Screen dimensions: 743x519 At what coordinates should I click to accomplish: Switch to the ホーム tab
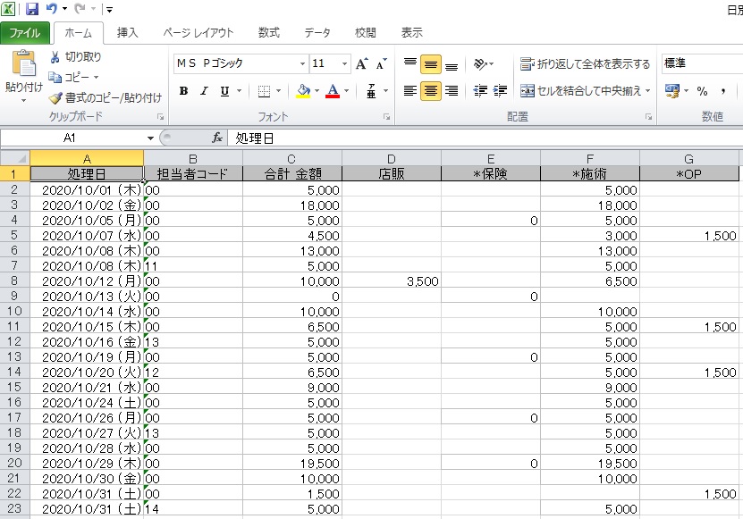pos(78,33)
